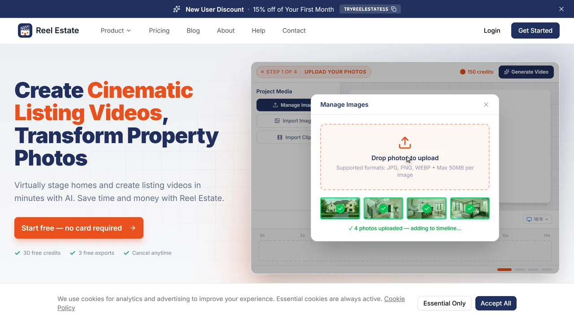Click the active orange carousel indicator
Screen dimensions: 574x323
tap(504, 270)
